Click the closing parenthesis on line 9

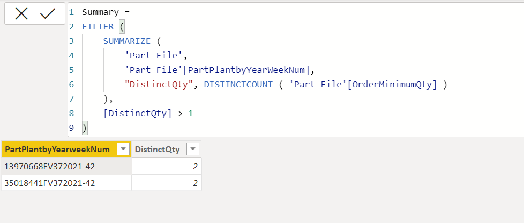coord(85,128)
